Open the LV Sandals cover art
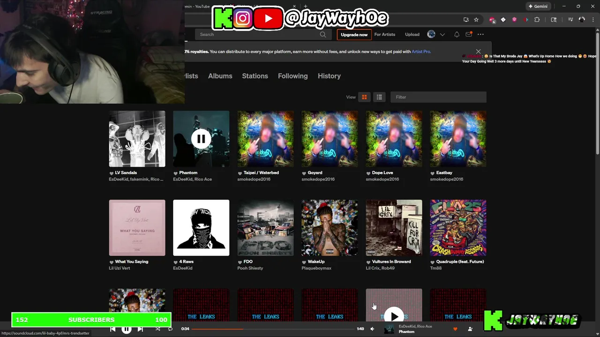 click(137, 139)
